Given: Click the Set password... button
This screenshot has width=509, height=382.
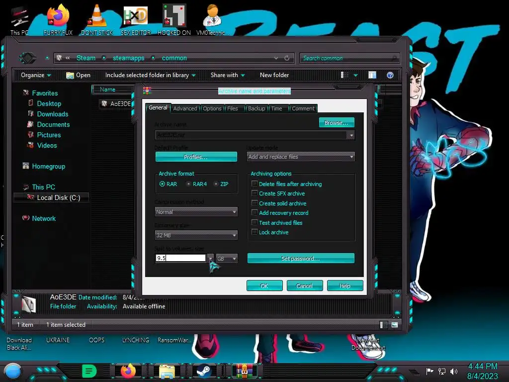Looking at the screenshot, I should point(301,259).
